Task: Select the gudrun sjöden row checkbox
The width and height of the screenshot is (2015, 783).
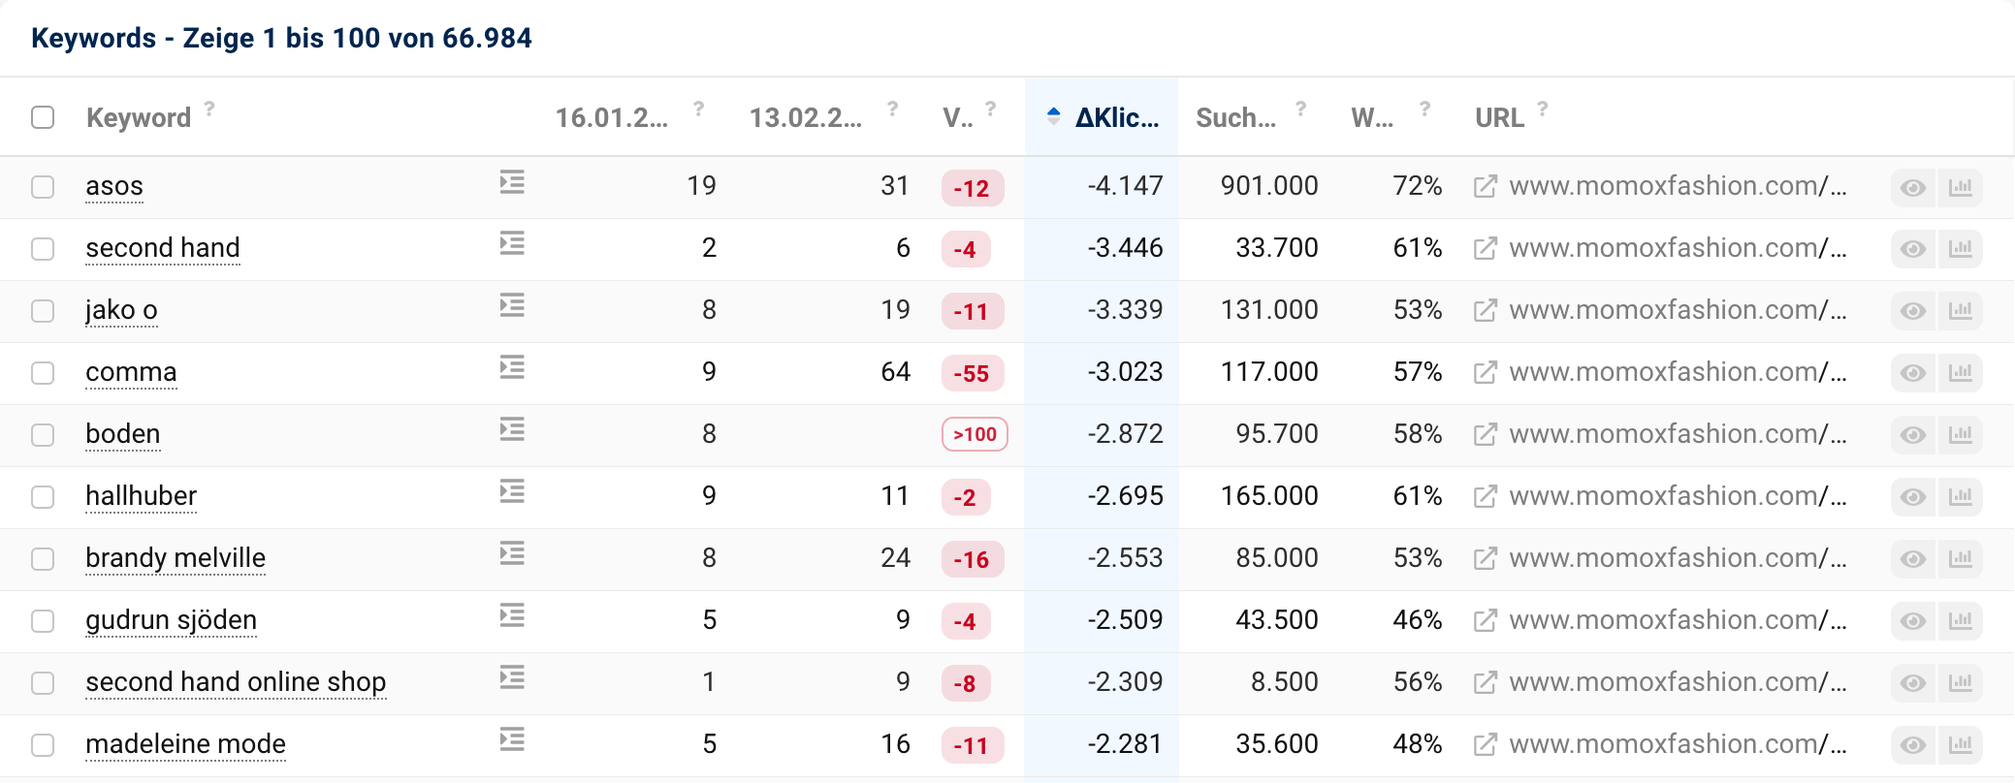Action: [x=43, y=621]
